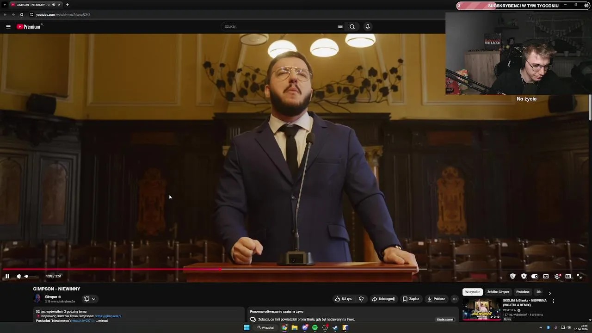Reload the browser page
This screenshot has width=592, height=333.
(21, 14)
